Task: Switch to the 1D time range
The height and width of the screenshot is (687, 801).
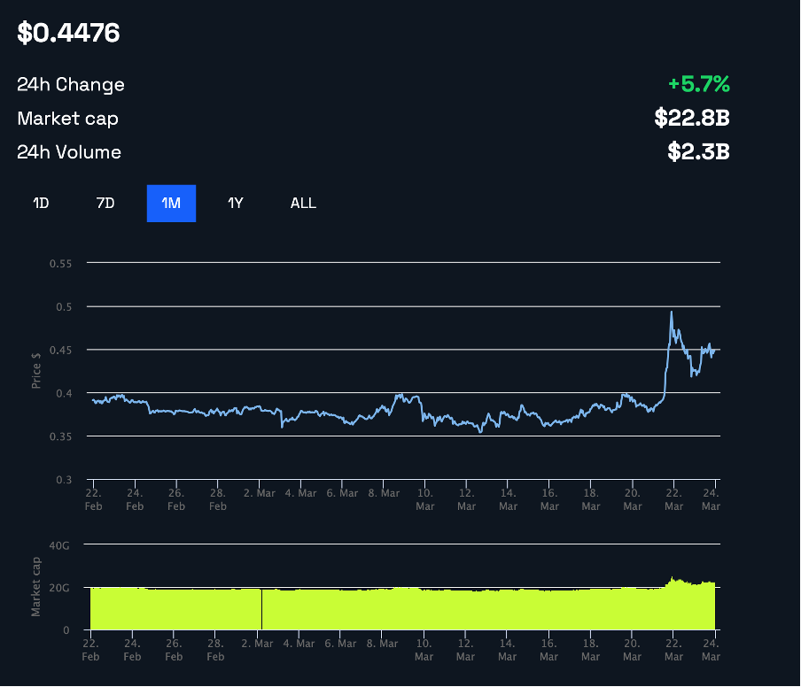Action: [41, 203]
